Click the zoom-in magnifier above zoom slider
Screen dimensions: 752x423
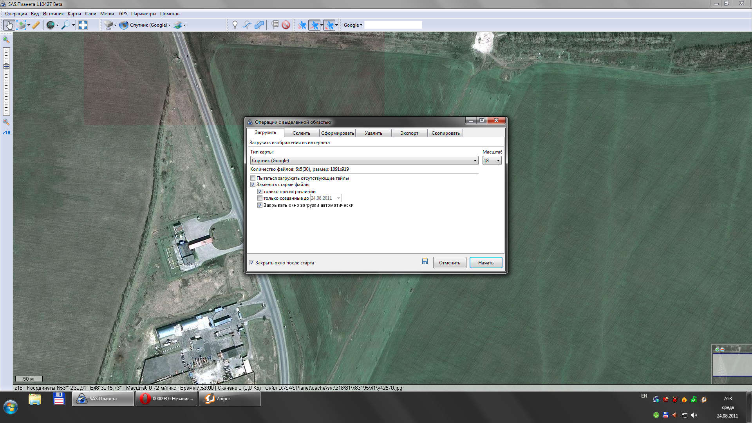point(6,40)
